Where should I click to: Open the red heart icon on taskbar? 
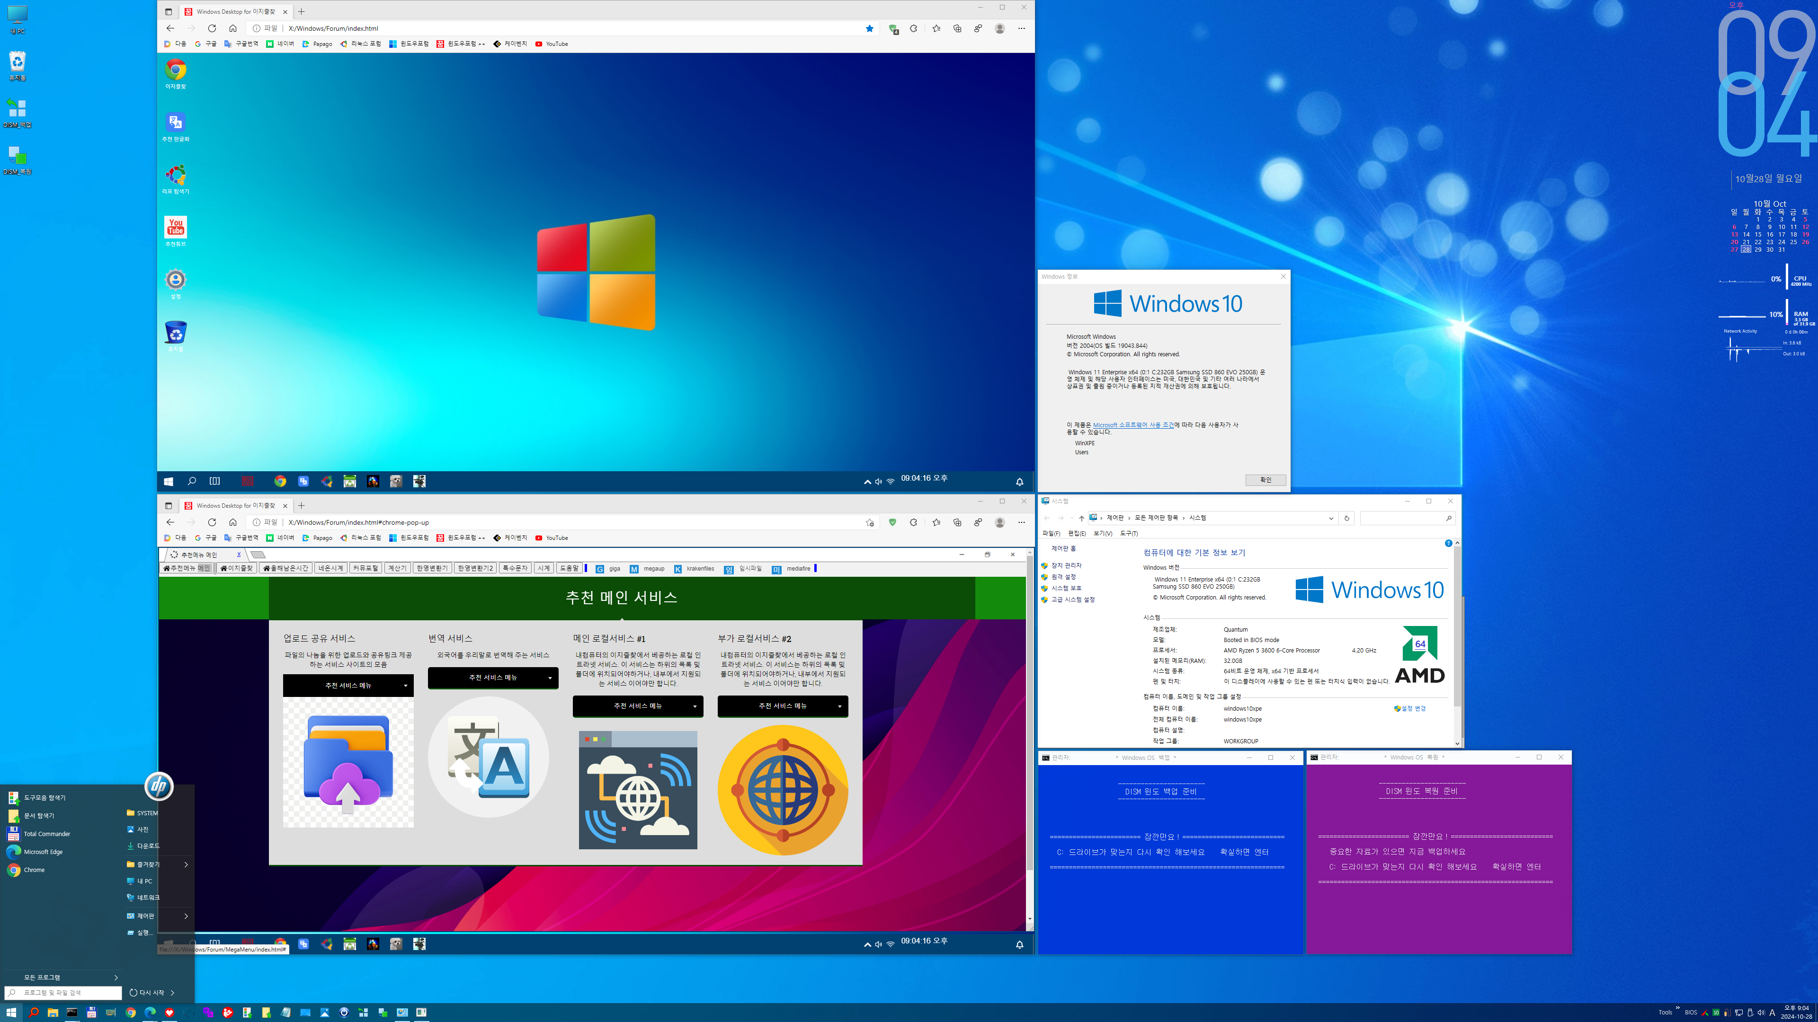point(169,1012)
